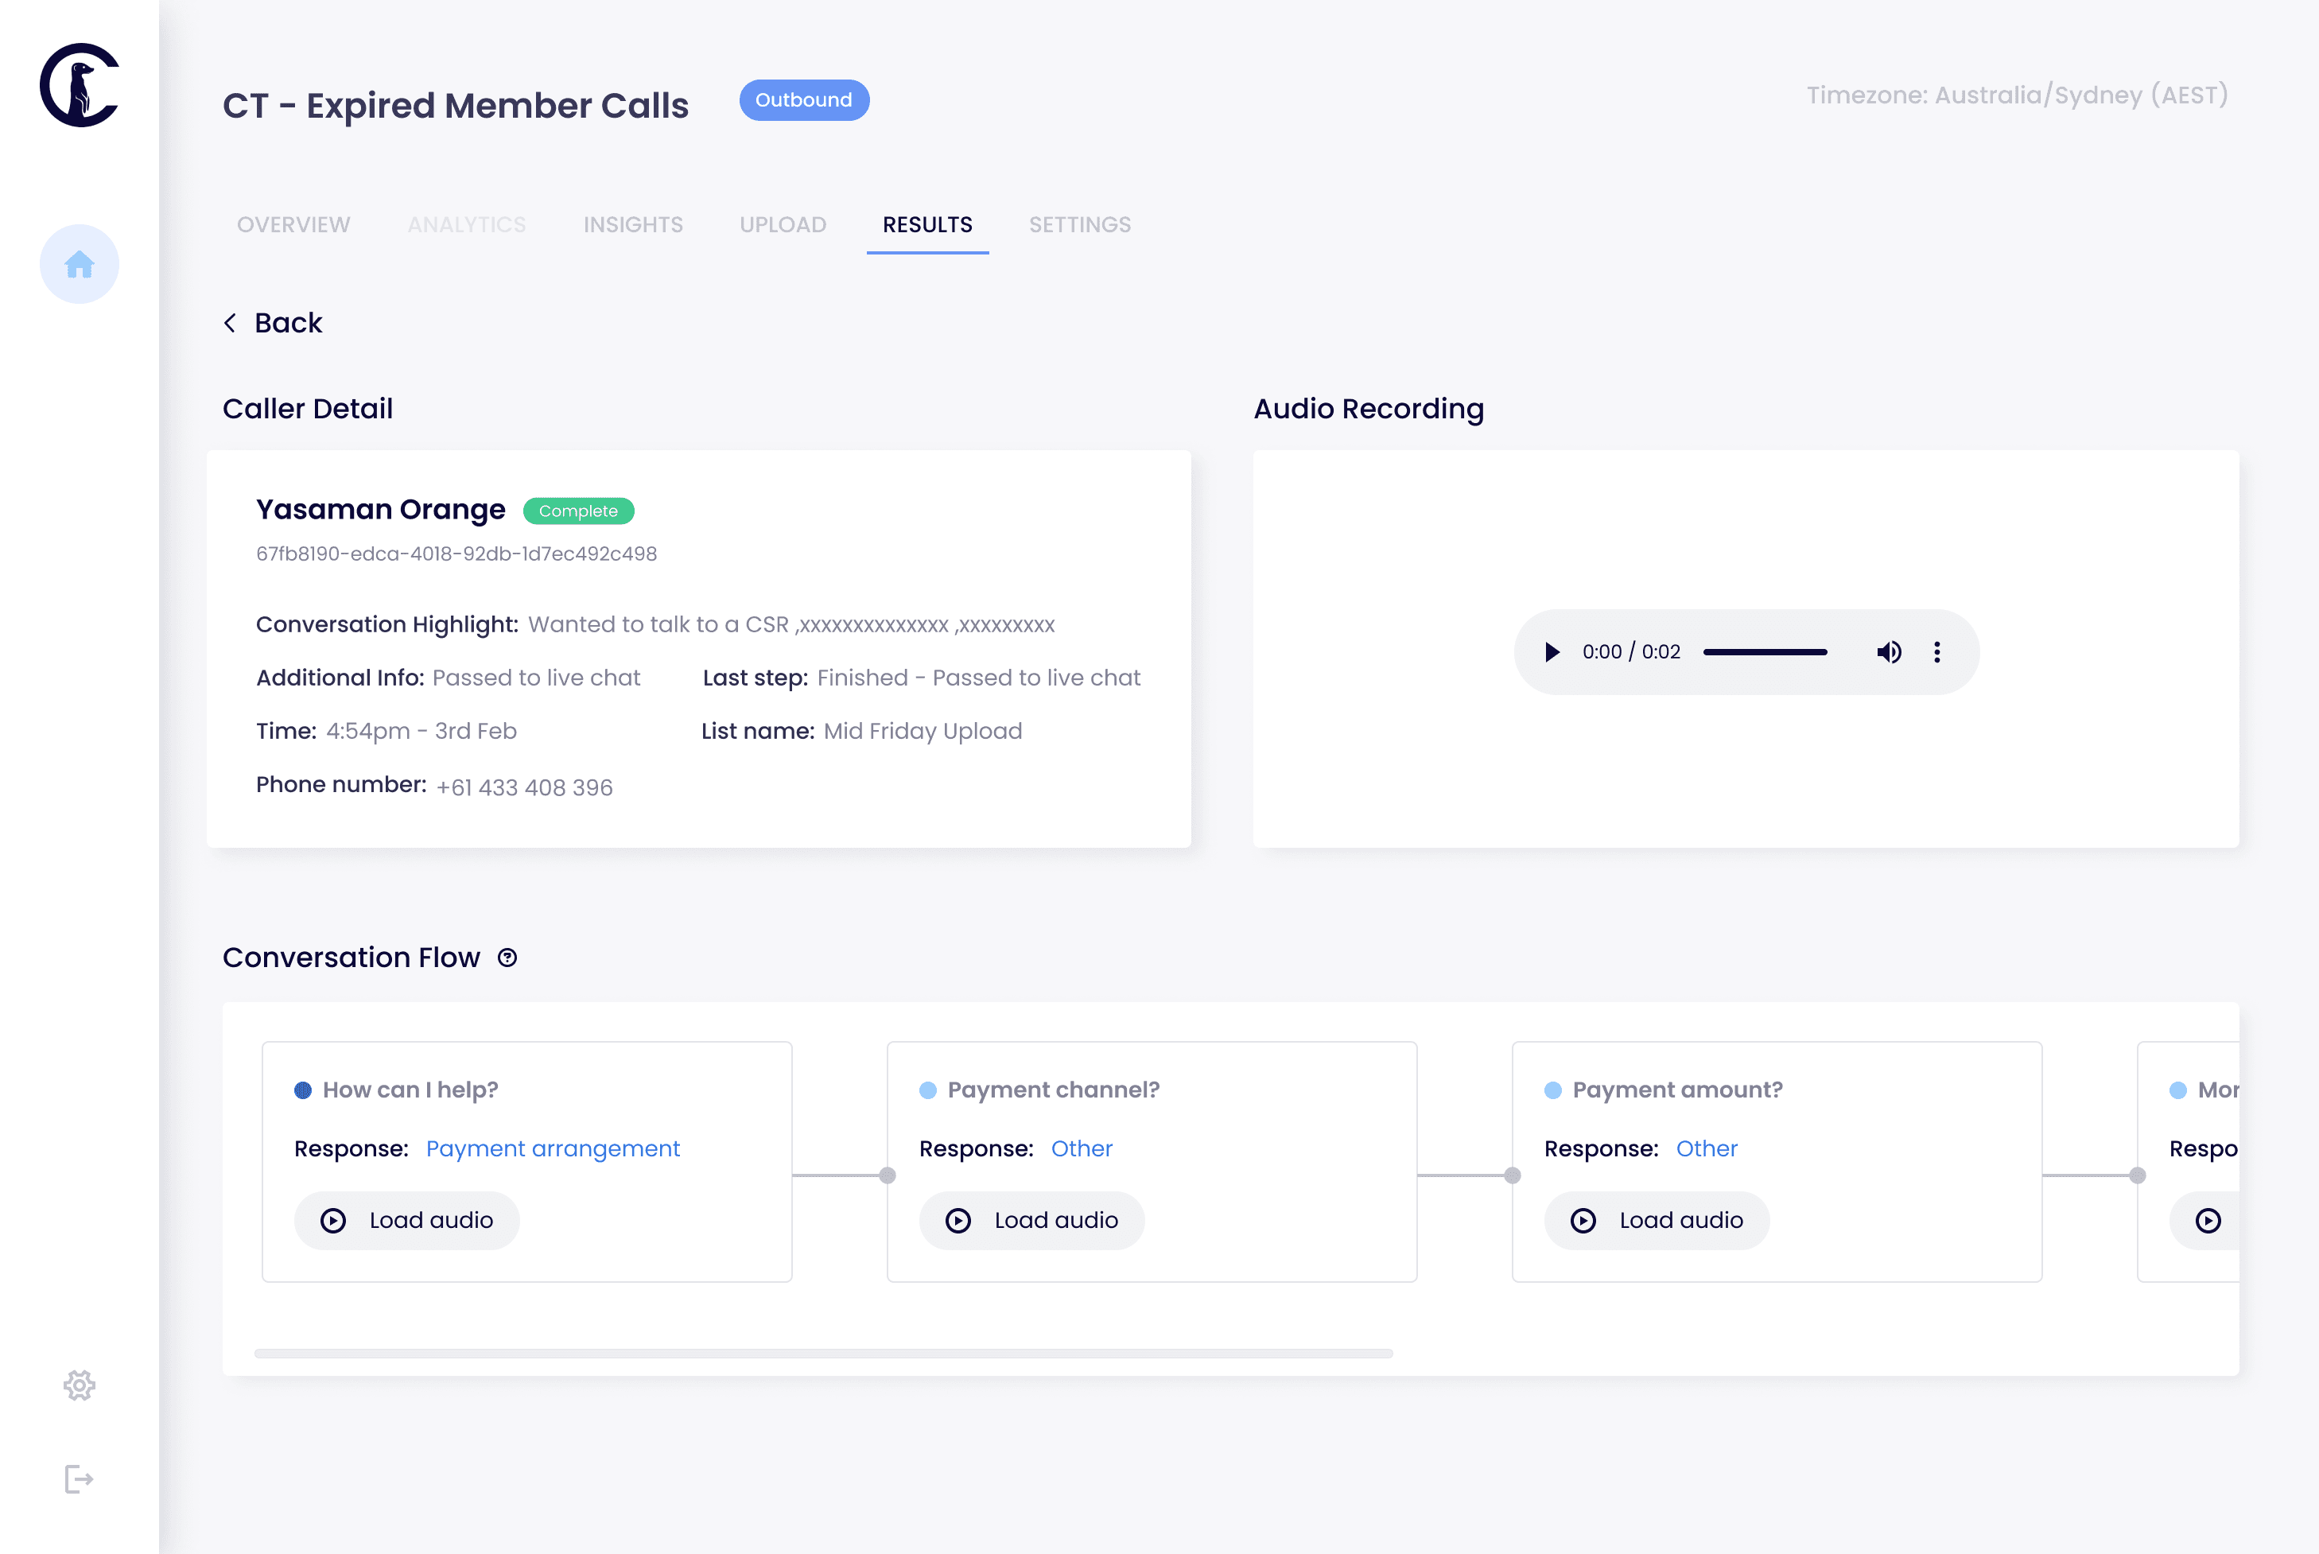Open sidebar settings gear icon
The width and height of the screenshot is (2319, 1554).
click(80, 1385)
